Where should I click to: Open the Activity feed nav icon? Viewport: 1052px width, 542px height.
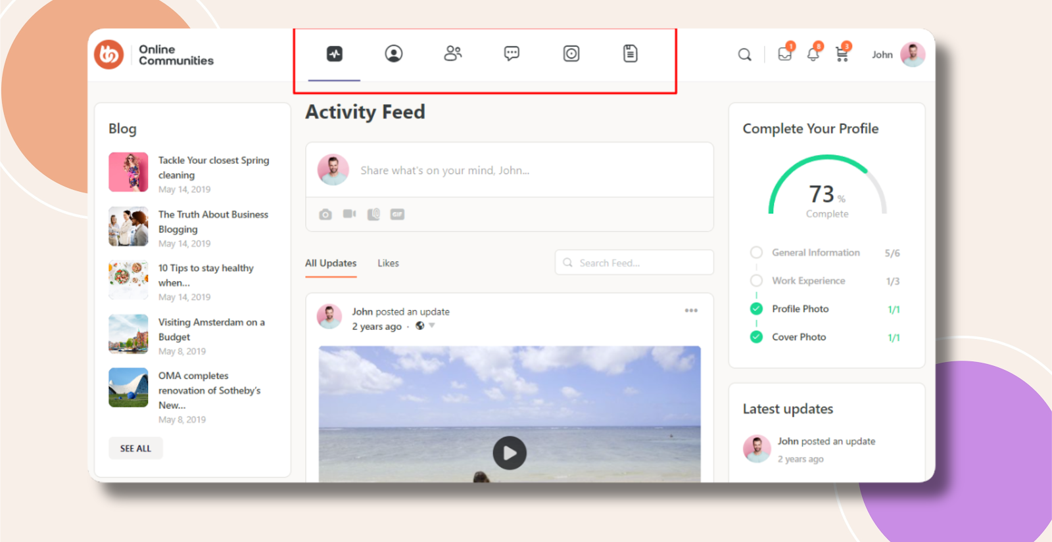(x=335, y=54)
